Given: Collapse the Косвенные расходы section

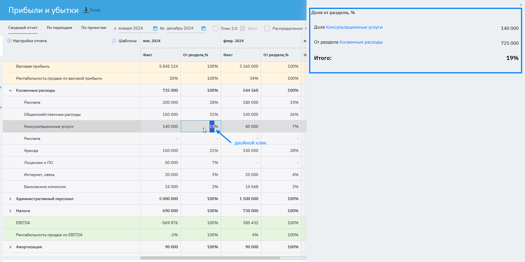Looking at the screenshot, I should click(10, 91).
